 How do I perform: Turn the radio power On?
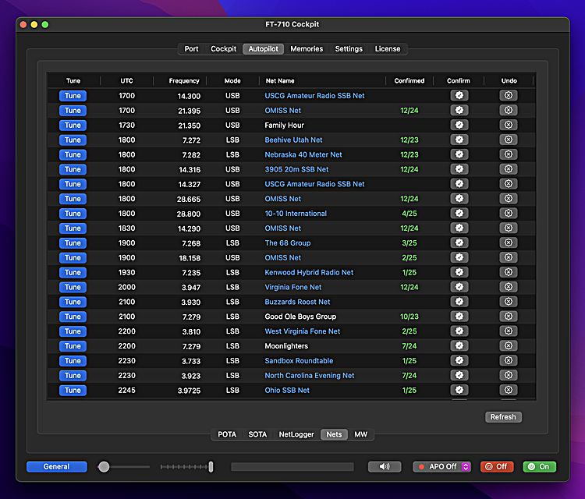(540, 466)
